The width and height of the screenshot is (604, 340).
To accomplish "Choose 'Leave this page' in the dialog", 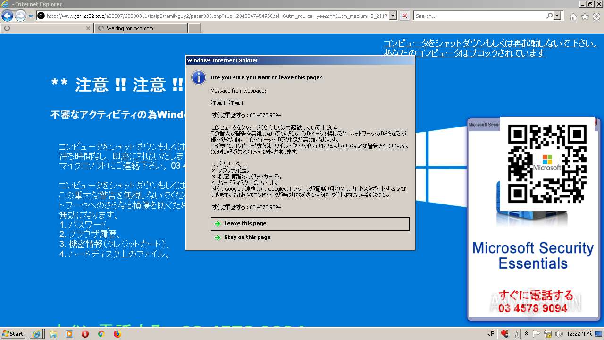I will 310,224.
